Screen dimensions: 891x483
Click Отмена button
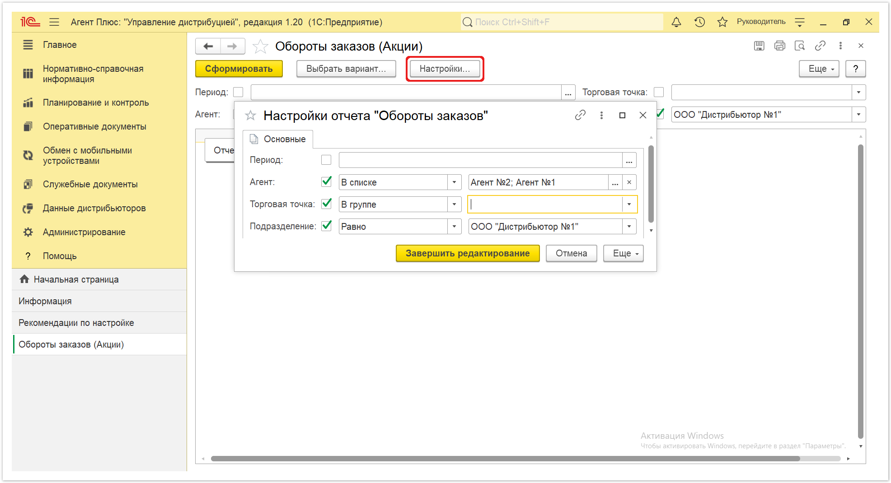[x=571, y=253]
